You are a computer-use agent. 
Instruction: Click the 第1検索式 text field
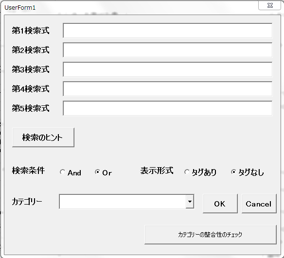[168, 31]
